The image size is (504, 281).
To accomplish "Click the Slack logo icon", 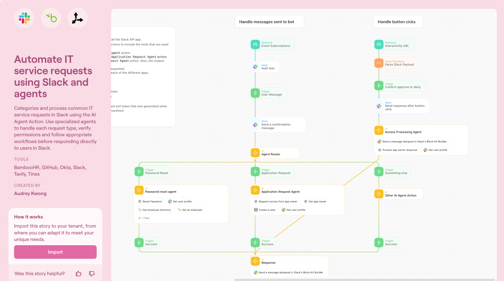I will [24, 18].
